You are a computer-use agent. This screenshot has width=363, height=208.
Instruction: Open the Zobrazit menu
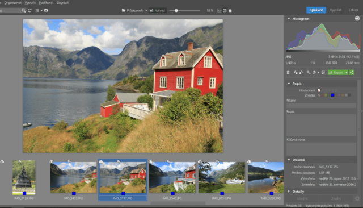click(62, 3)
